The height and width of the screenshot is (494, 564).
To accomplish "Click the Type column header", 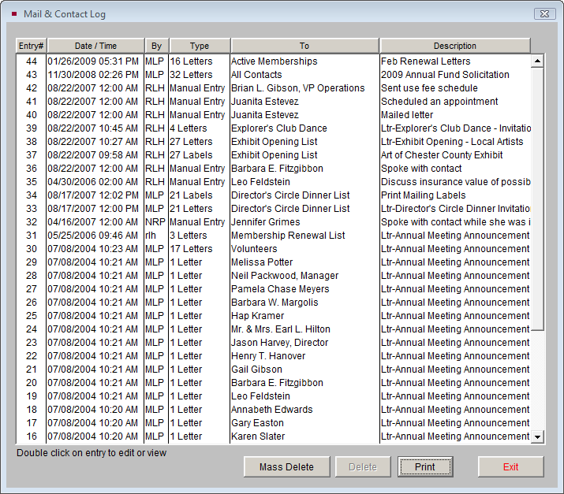I will pyautogui.click(x=200, y=46).
